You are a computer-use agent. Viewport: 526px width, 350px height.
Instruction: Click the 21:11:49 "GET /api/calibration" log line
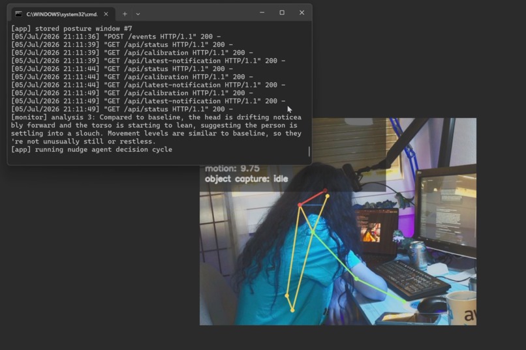click(x=132, y=93)
